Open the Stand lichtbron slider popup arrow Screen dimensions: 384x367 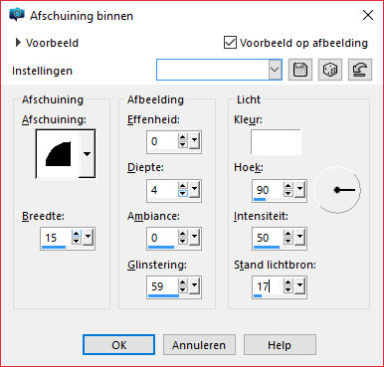pyautogui.click(x=299, y=286)
